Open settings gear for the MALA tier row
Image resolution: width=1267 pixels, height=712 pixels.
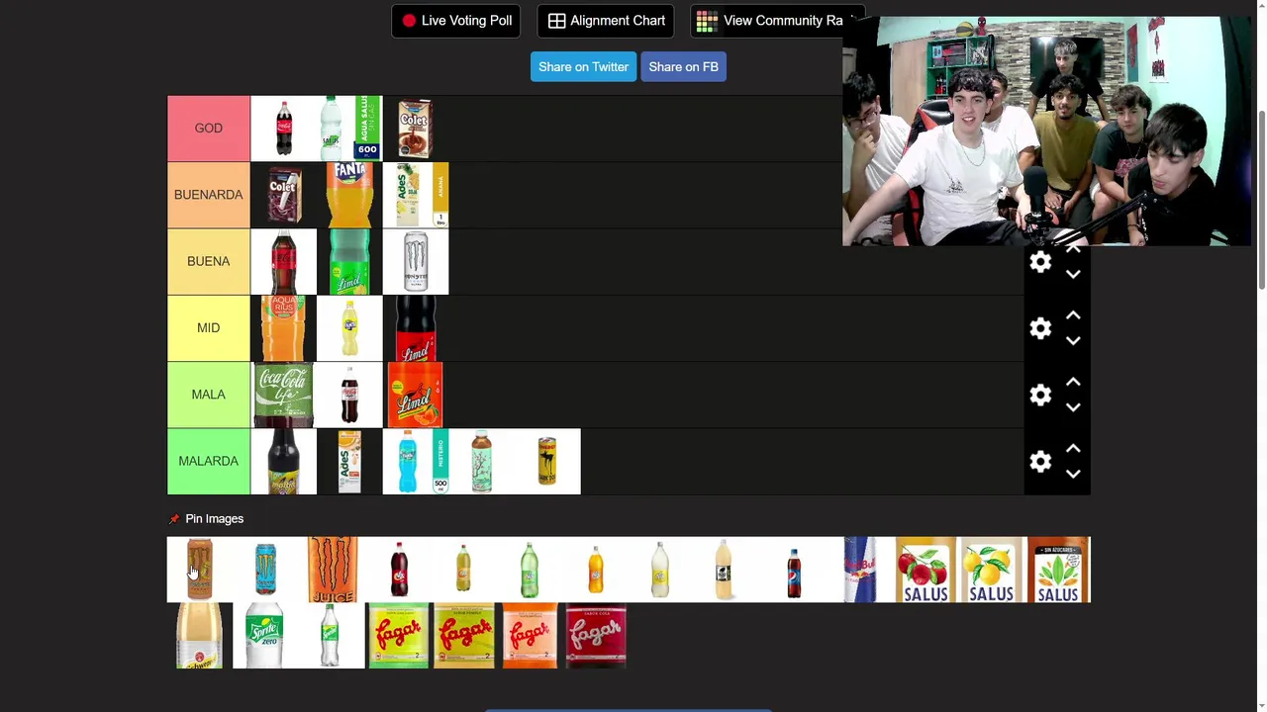click(1040, 395)
